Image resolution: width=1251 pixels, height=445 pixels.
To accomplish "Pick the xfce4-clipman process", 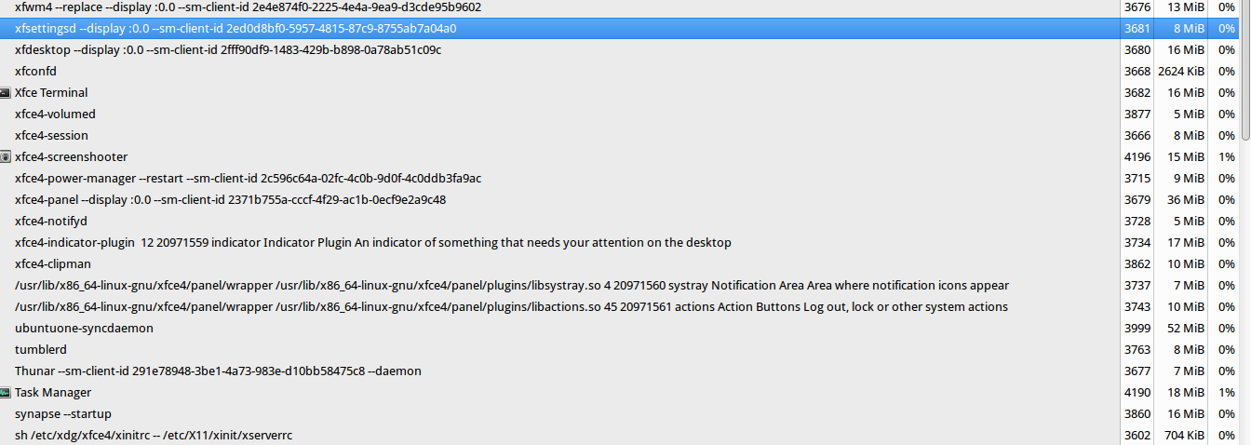I will 53,264.
